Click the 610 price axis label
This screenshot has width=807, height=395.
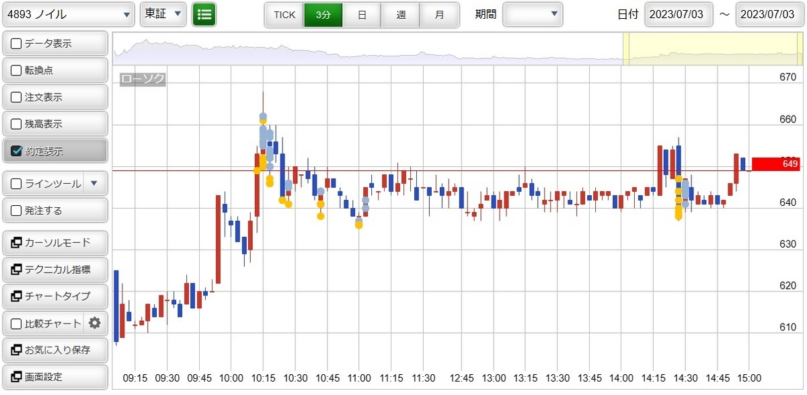tap(787, 327)
